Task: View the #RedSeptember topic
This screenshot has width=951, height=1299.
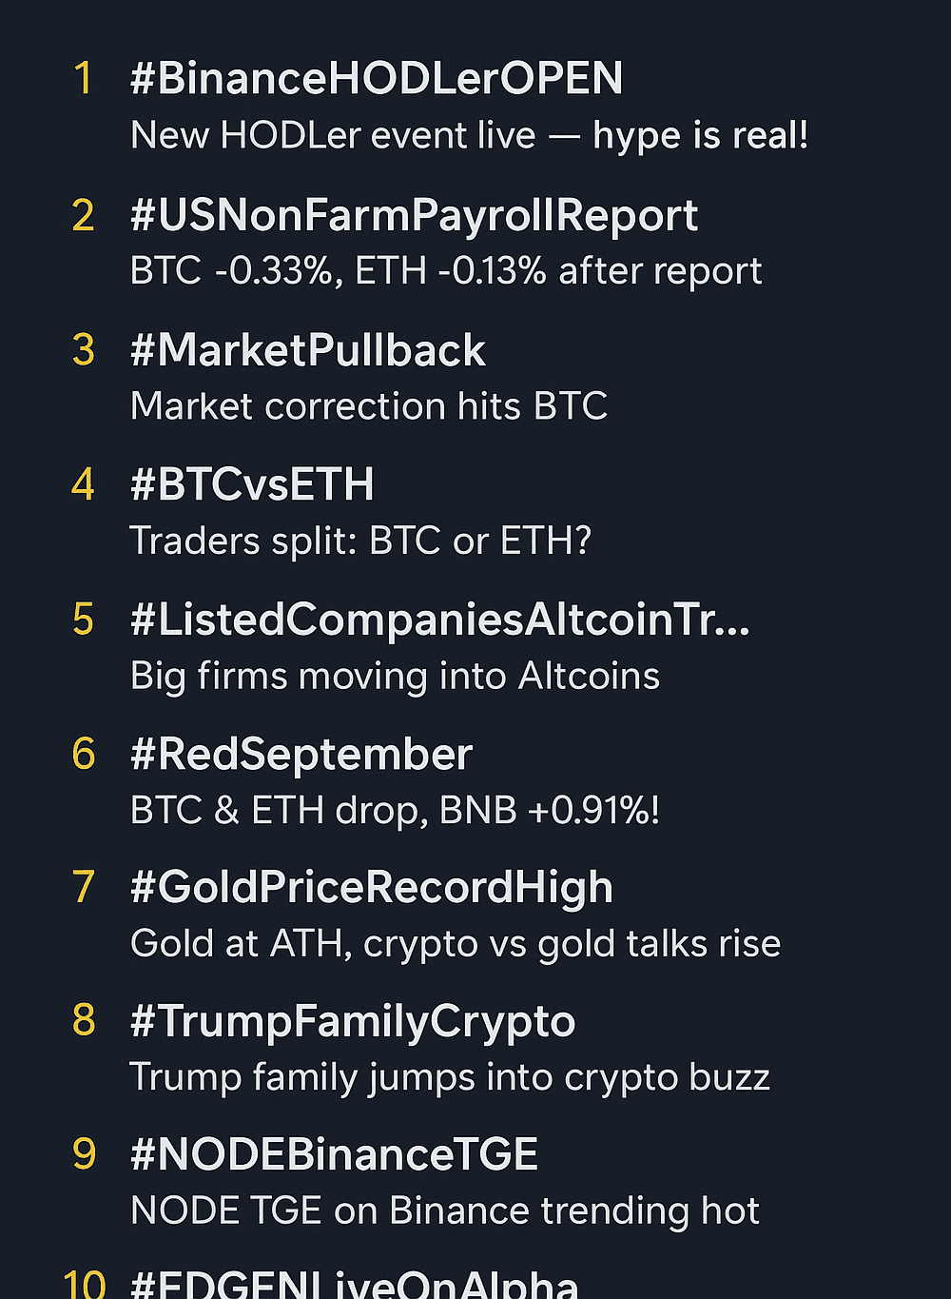Action: (x=301, y=754)
